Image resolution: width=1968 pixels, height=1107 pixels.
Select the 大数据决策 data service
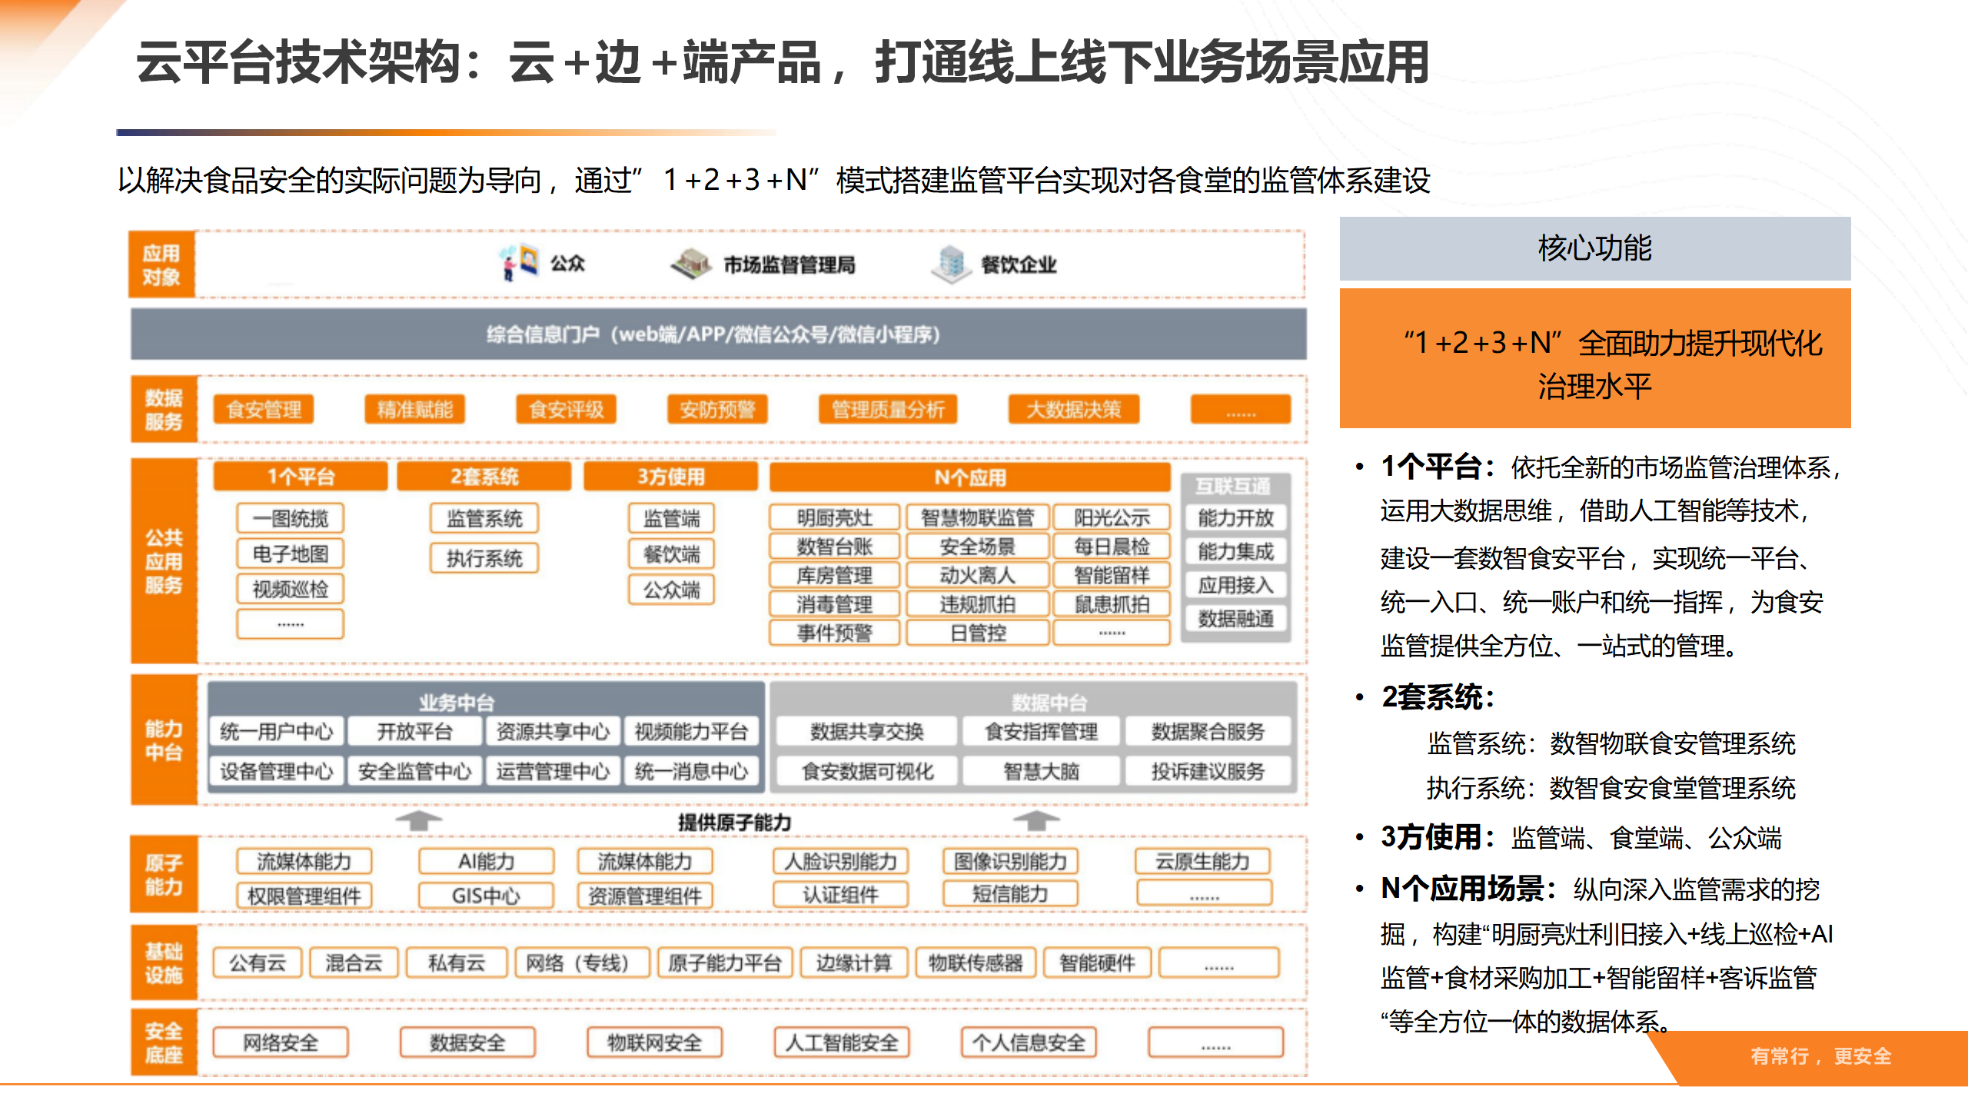(1072, 410)
